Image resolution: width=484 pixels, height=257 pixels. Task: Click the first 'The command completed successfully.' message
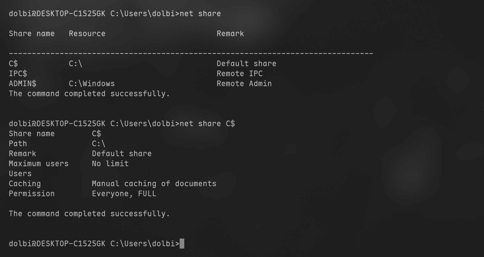point(89,94)
